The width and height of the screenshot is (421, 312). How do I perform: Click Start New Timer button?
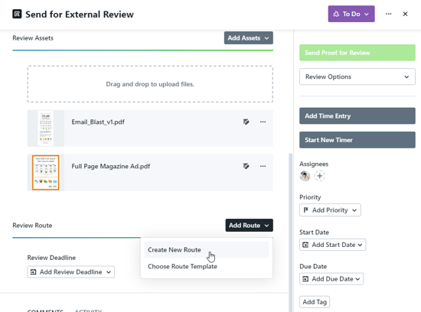[x=357, y=140]
